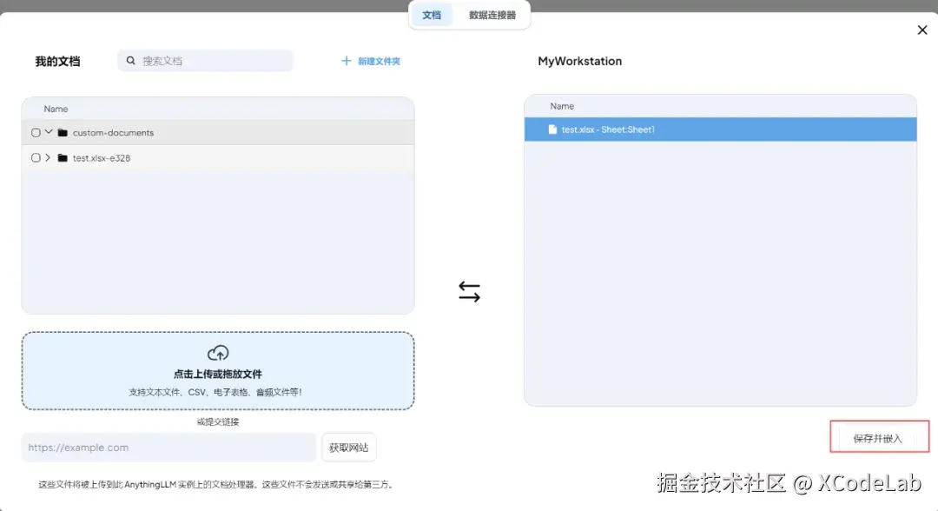Click the X to close the document manager

click(922, 30)
